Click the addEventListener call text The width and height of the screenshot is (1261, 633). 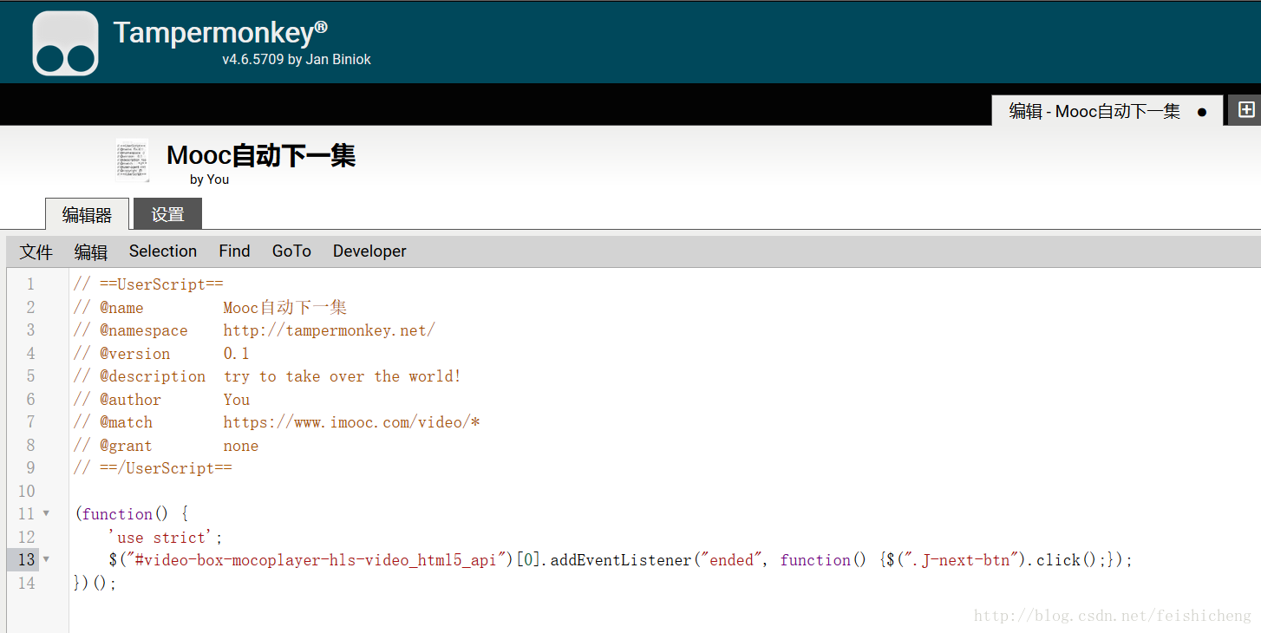[x=621, y=560]
